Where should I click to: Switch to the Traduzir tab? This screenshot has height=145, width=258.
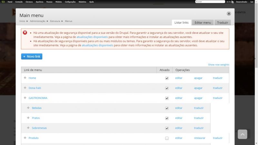pos(223,23)
